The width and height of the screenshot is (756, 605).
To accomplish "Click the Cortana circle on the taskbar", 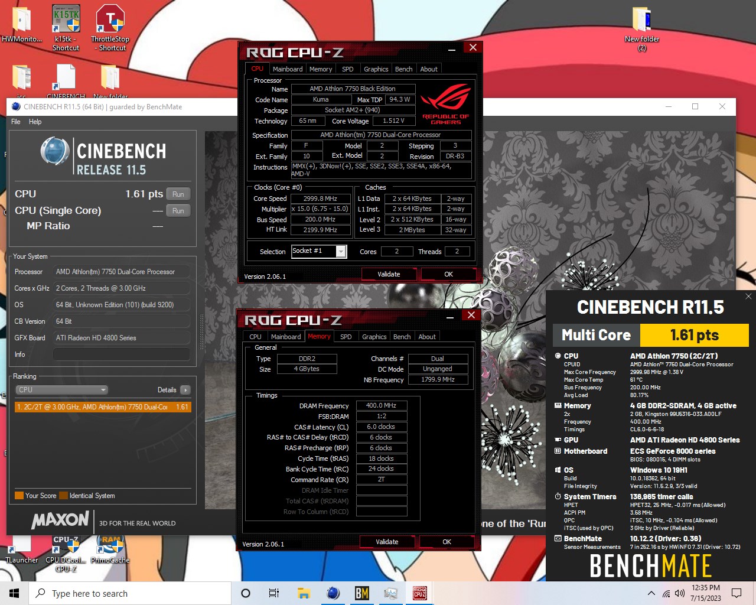I will click(x=246, y=593).
